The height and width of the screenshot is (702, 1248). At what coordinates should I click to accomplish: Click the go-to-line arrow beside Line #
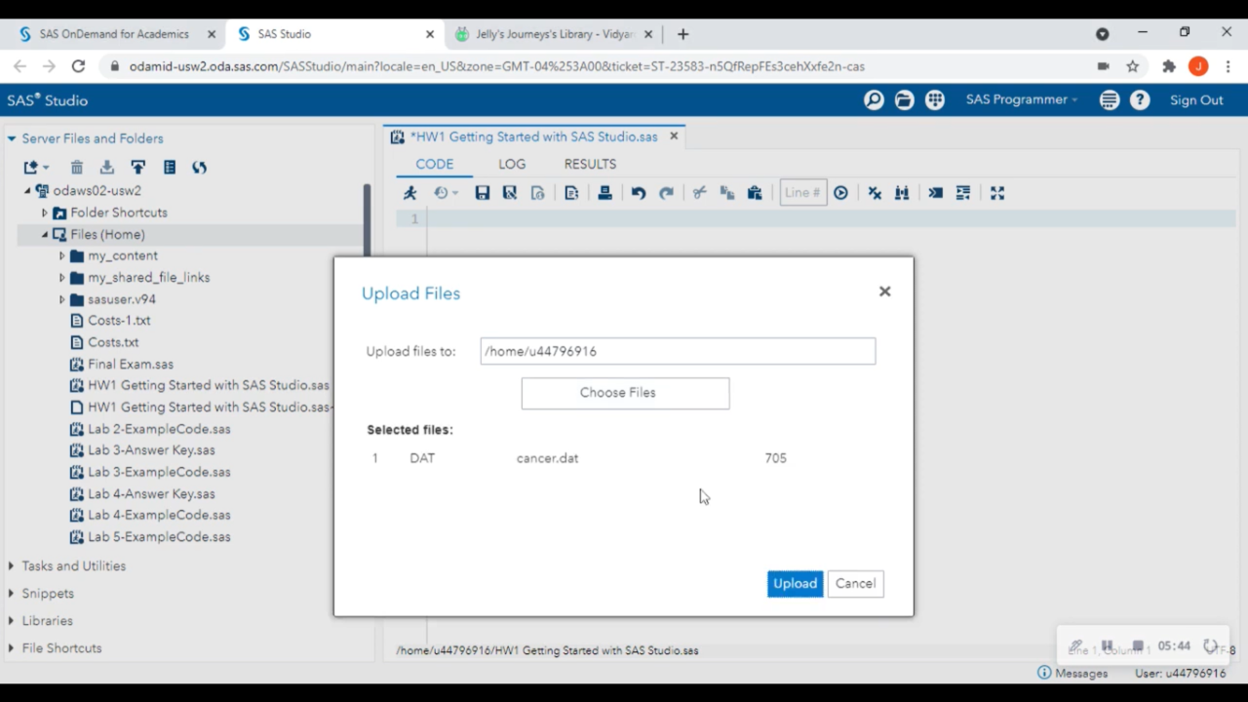[840, 193]
